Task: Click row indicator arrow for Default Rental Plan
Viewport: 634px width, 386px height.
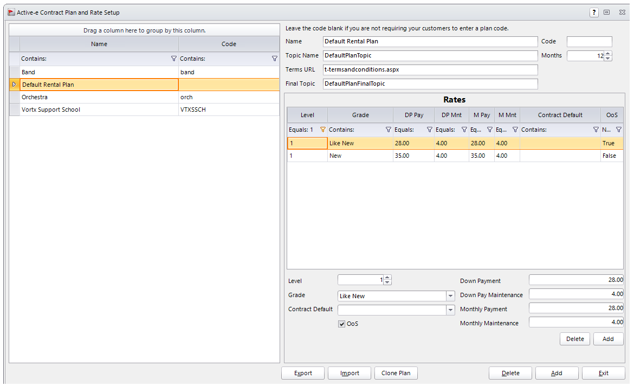Action: (x=14, y=85)
